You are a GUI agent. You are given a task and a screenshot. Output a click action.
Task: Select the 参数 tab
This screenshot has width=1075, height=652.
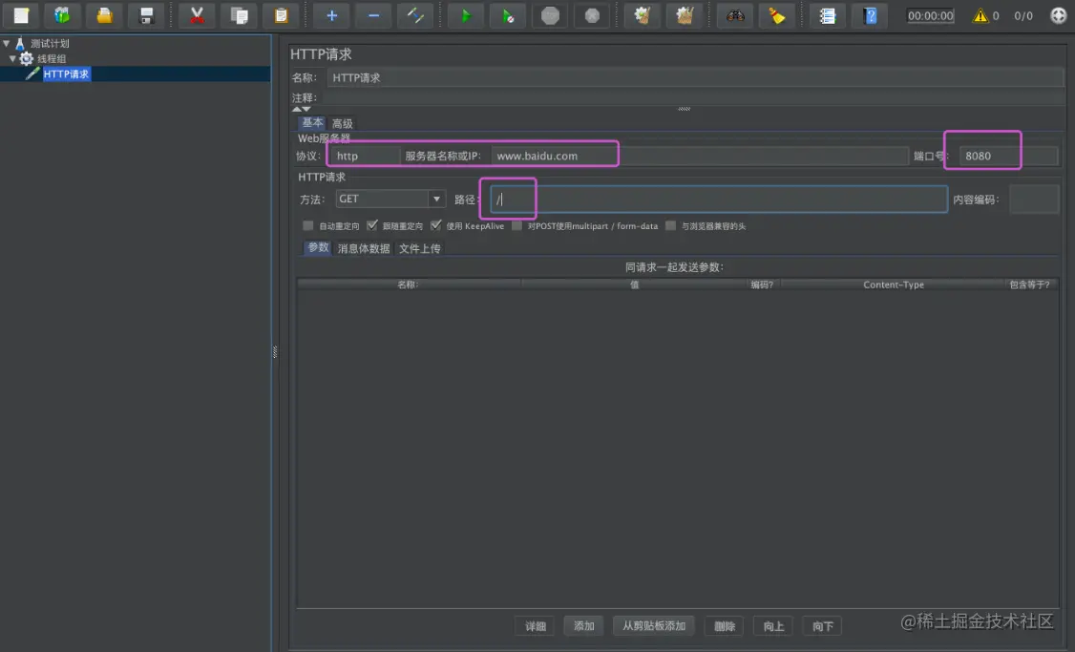tap(318, 247)
